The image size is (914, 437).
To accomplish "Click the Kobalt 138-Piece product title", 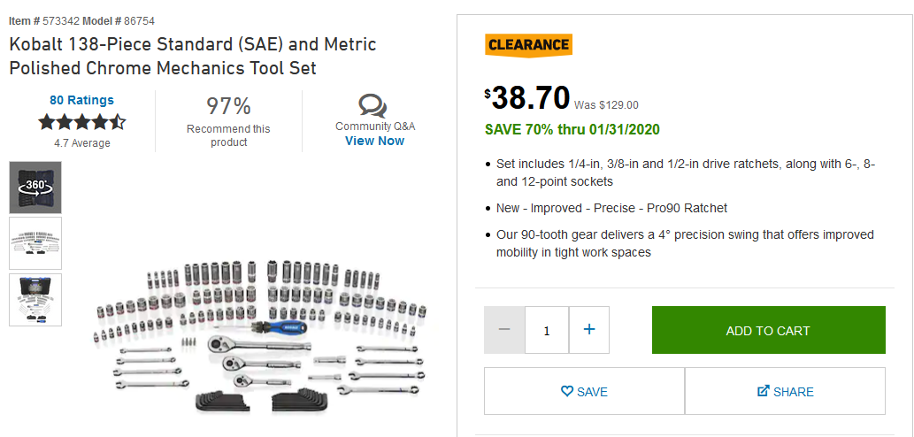I will point(193,56).
